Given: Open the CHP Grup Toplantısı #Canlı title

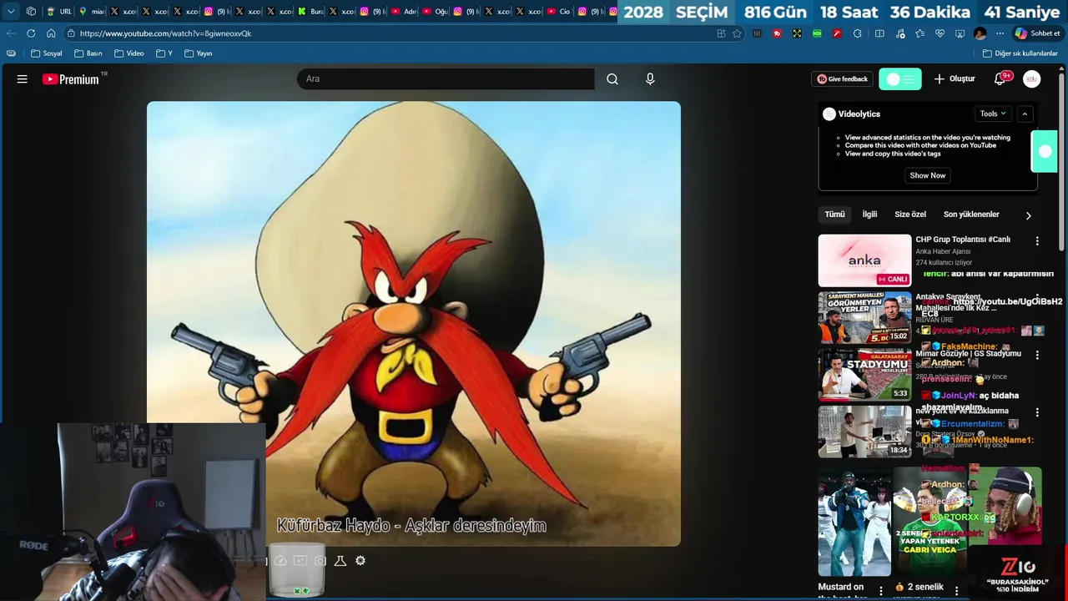Looking at the screenshot, I should point(963,240).
